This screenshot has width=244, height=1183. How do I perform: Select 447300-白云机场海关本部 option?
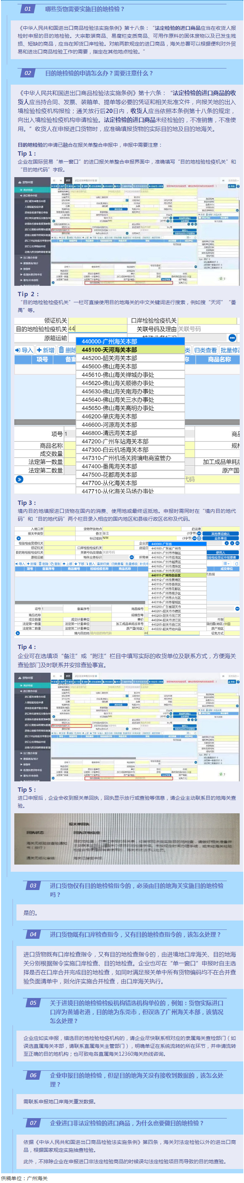(x=130, y=450)
